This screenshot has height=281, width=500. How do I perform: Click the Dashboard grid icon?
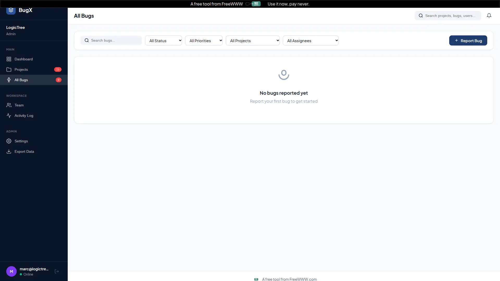(9, 59)
